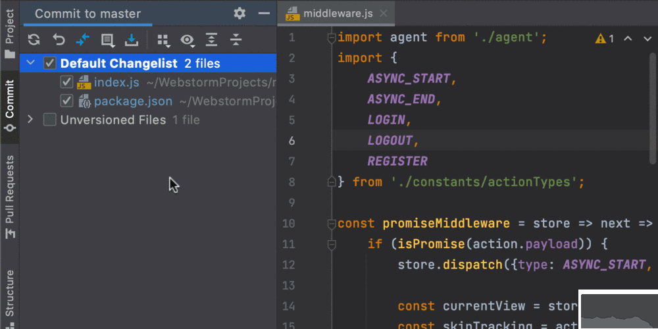Image resolution: width=658 pixels, height=329 pixels.
Task: Click './constants/actionTypes' import path
Action: coord(484,182)
